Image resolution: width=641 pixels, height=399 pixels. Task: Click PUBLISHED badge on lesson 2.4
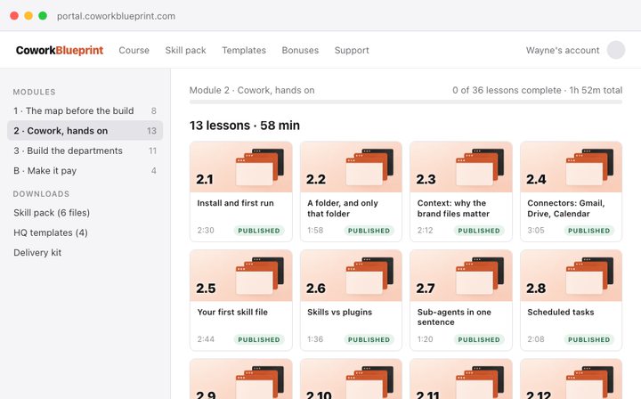[x=588, y=231]
